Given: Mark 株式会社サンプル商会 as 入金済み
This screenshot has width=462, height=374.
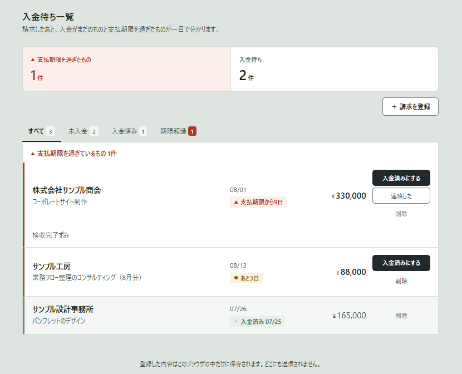Looking at the screenshot, I should point(401,178).
